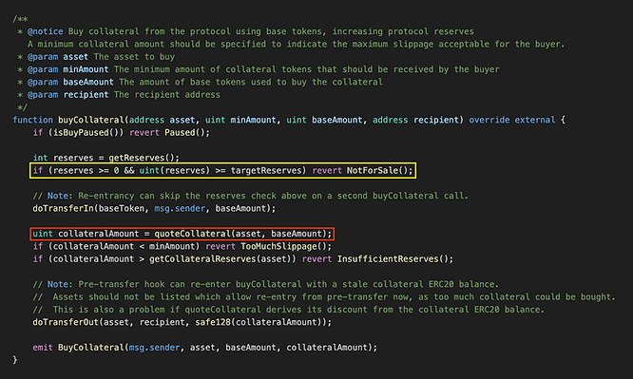Screen dimensions: 633x379
Task: Click the 'Assets should not be listed' comment
Action: pyautogui.click(x=324, y=296)
